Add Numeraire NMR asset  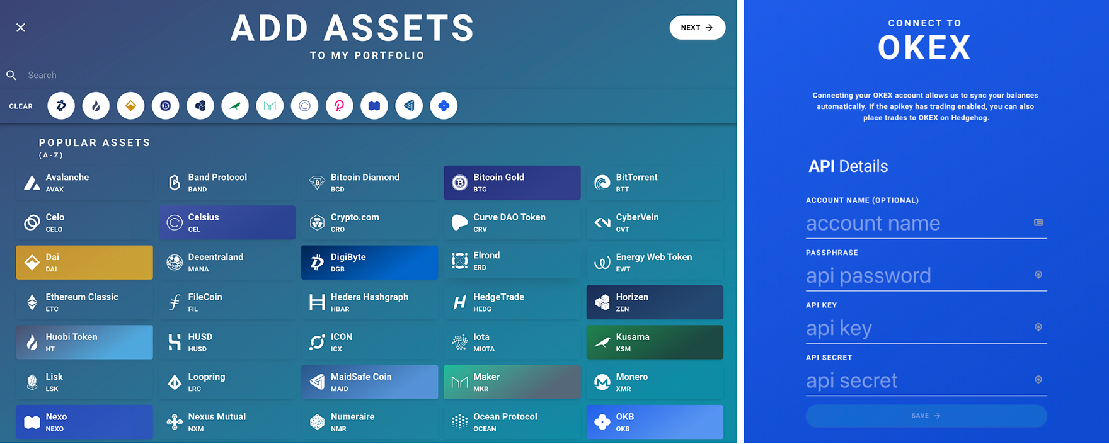(x=369, y=422)
